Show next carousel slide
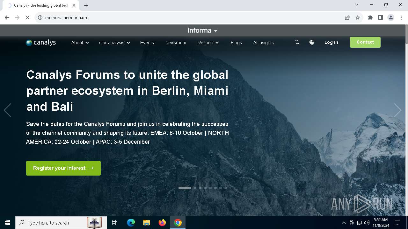 point(397,110)
